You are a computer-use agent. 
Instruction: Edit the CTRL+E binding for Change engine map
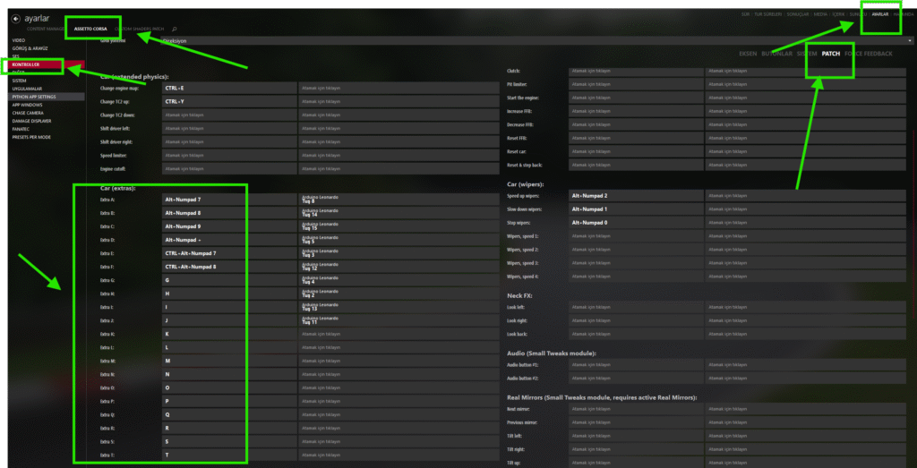point(229,88)
